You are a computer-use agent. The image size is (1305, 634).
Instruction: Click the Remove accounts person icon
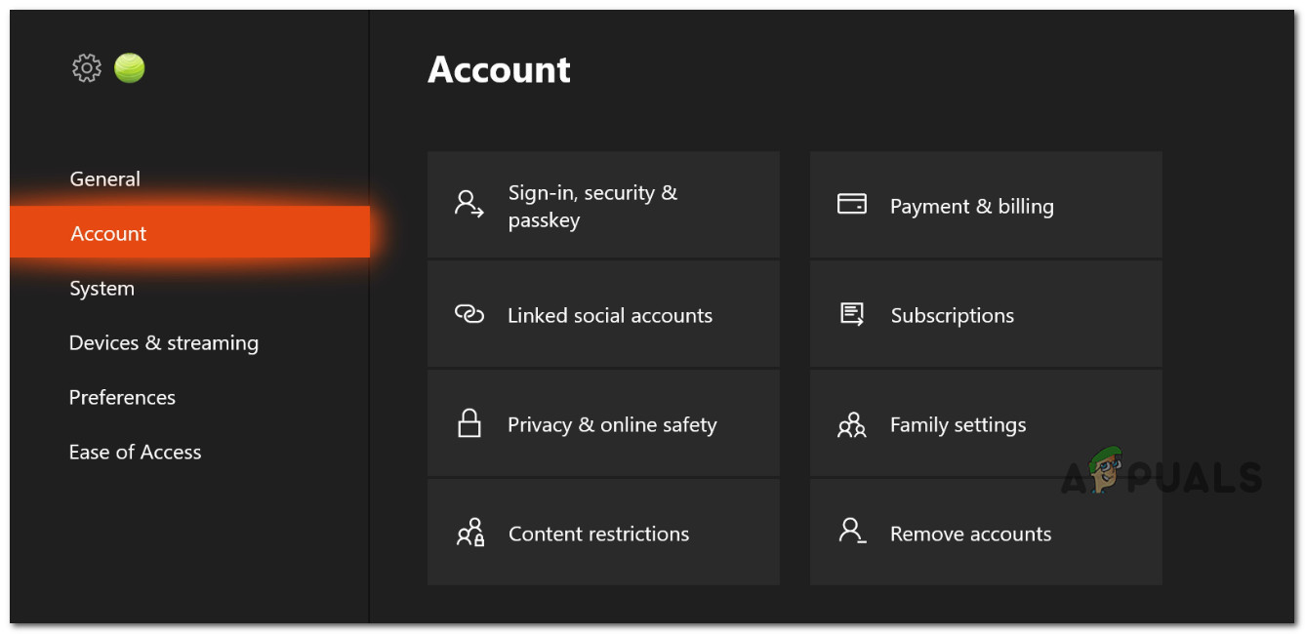point(852,532)
